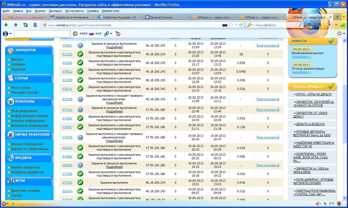Image resolution: width=348 pixels, height=208 pixels.
Task: Open Биржа рефералов sidebar link
Action: (27, 144)
